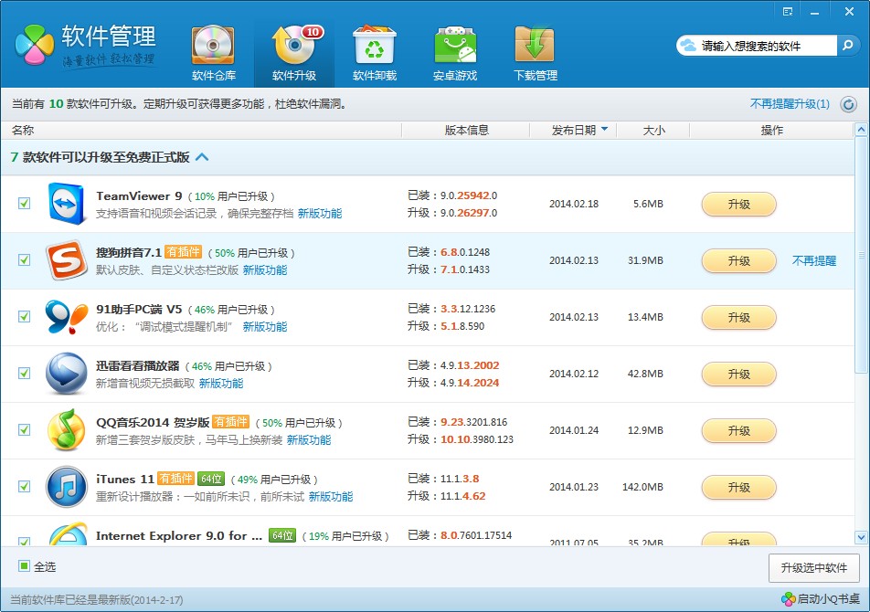Click 有插件 badge on 搜狗拼音7.1
870x612 pixels.
click(x=183, y=252)
